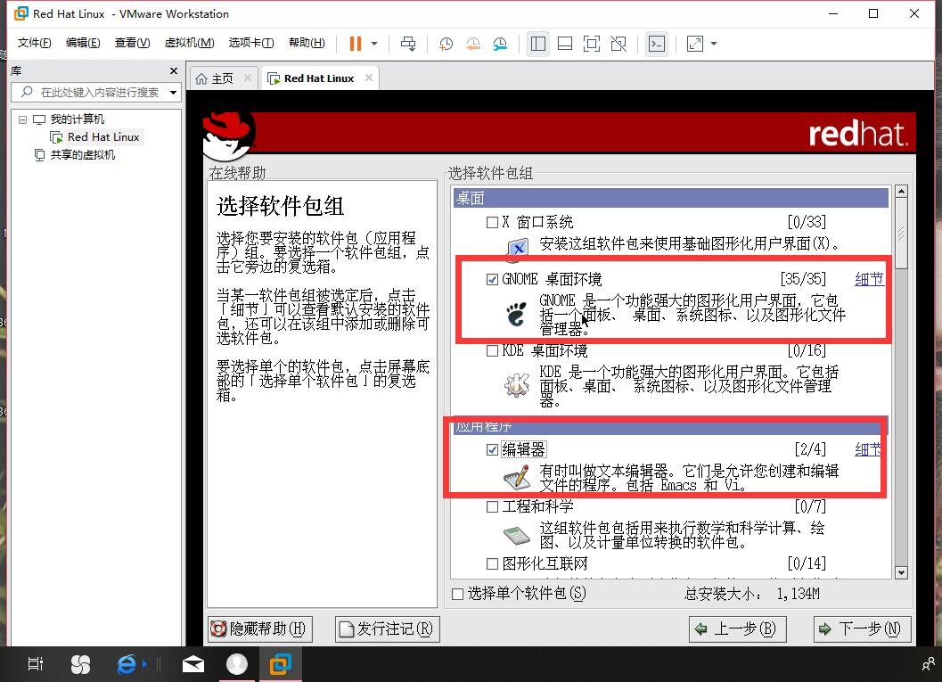The image size is (942, 682).
Task: Click the stretch guest display icon
Action: pos(695,44)
